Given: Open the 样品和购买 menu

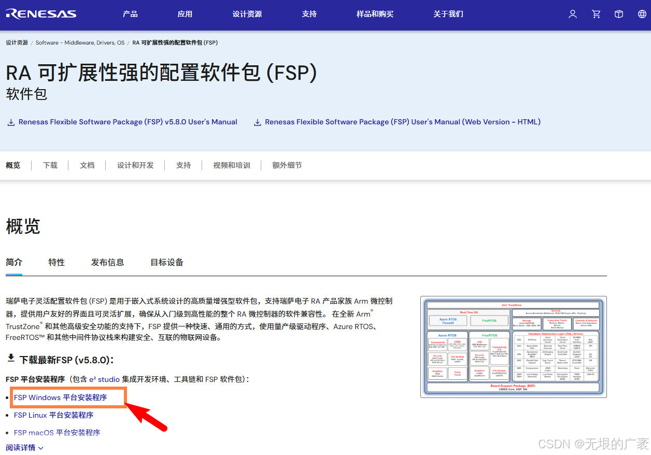Looking at the screenshot, I should [x=375, y=14].
